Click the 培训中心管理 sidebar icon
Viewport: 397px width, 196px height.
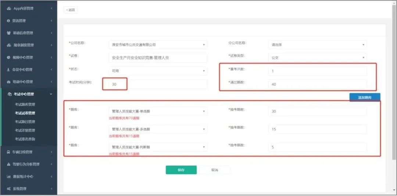[x=8, y=82]
